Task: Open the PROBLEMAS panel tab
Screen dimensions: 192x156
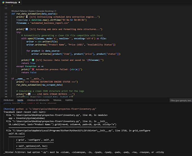Action: point(8,100)
